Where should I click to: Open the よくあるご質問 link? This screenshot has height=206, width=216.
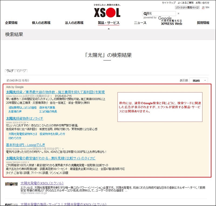pyautogui.click(x=185, y=3)
